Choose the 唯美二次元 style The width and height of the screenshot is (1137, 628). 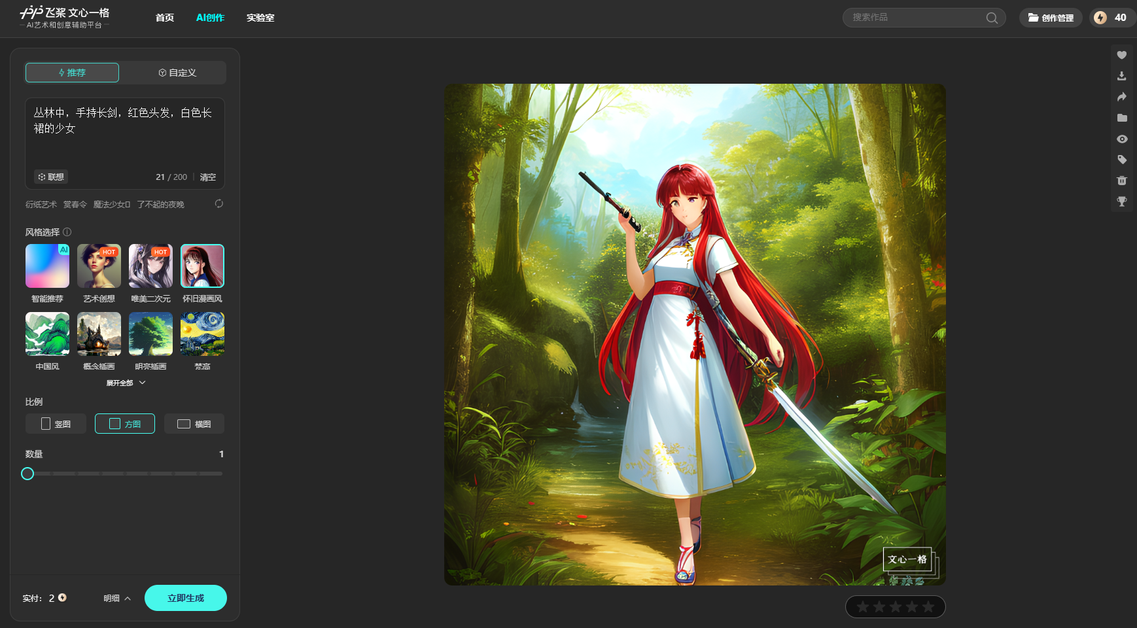[x=150, y=273]
